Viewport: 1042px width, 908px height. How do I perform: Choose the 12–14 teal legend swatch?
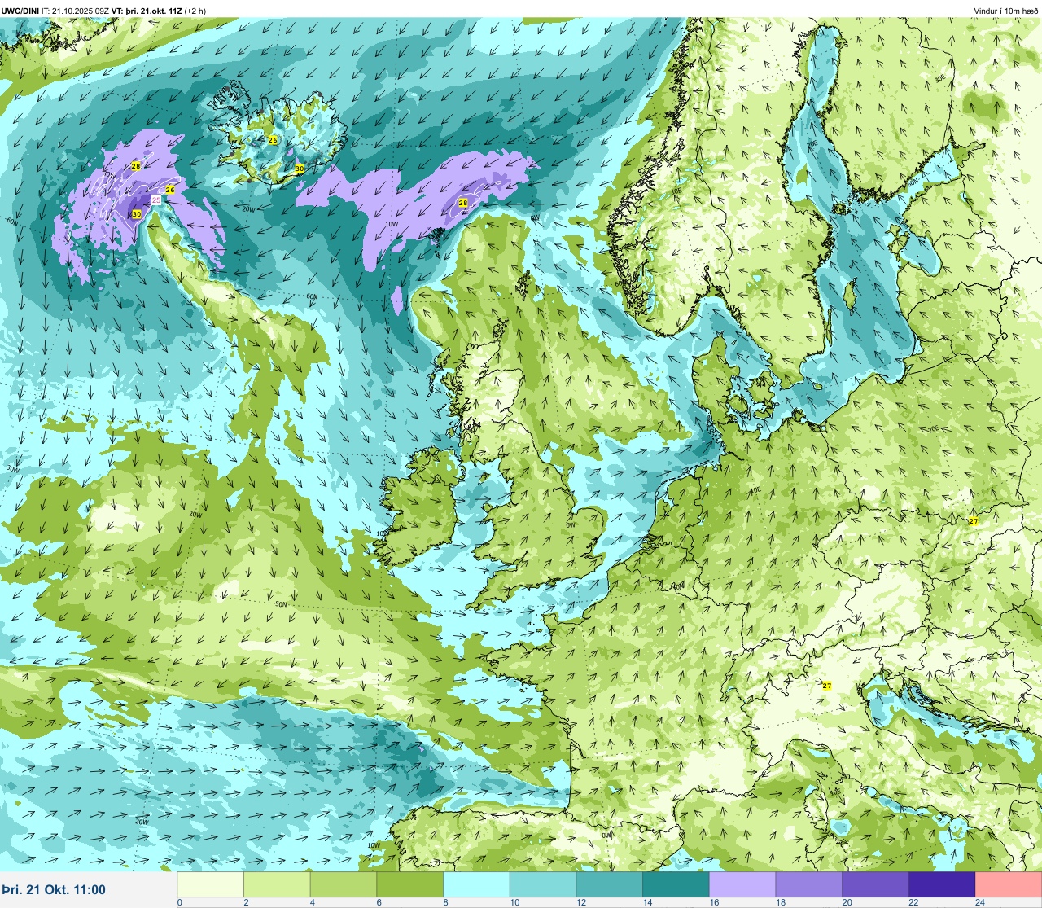tap(610, 884)
